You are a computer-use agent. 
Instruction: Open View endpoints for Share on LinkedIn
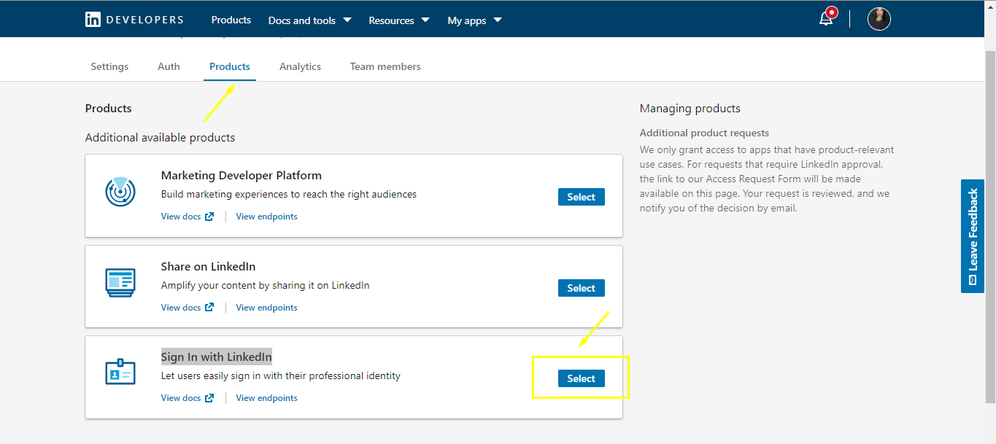(266, 308)
